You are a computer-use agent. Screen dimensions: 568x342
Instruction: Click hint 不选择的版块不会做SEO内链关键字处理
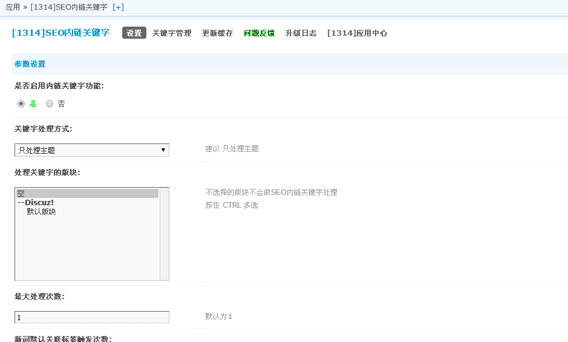pos(272,192)
